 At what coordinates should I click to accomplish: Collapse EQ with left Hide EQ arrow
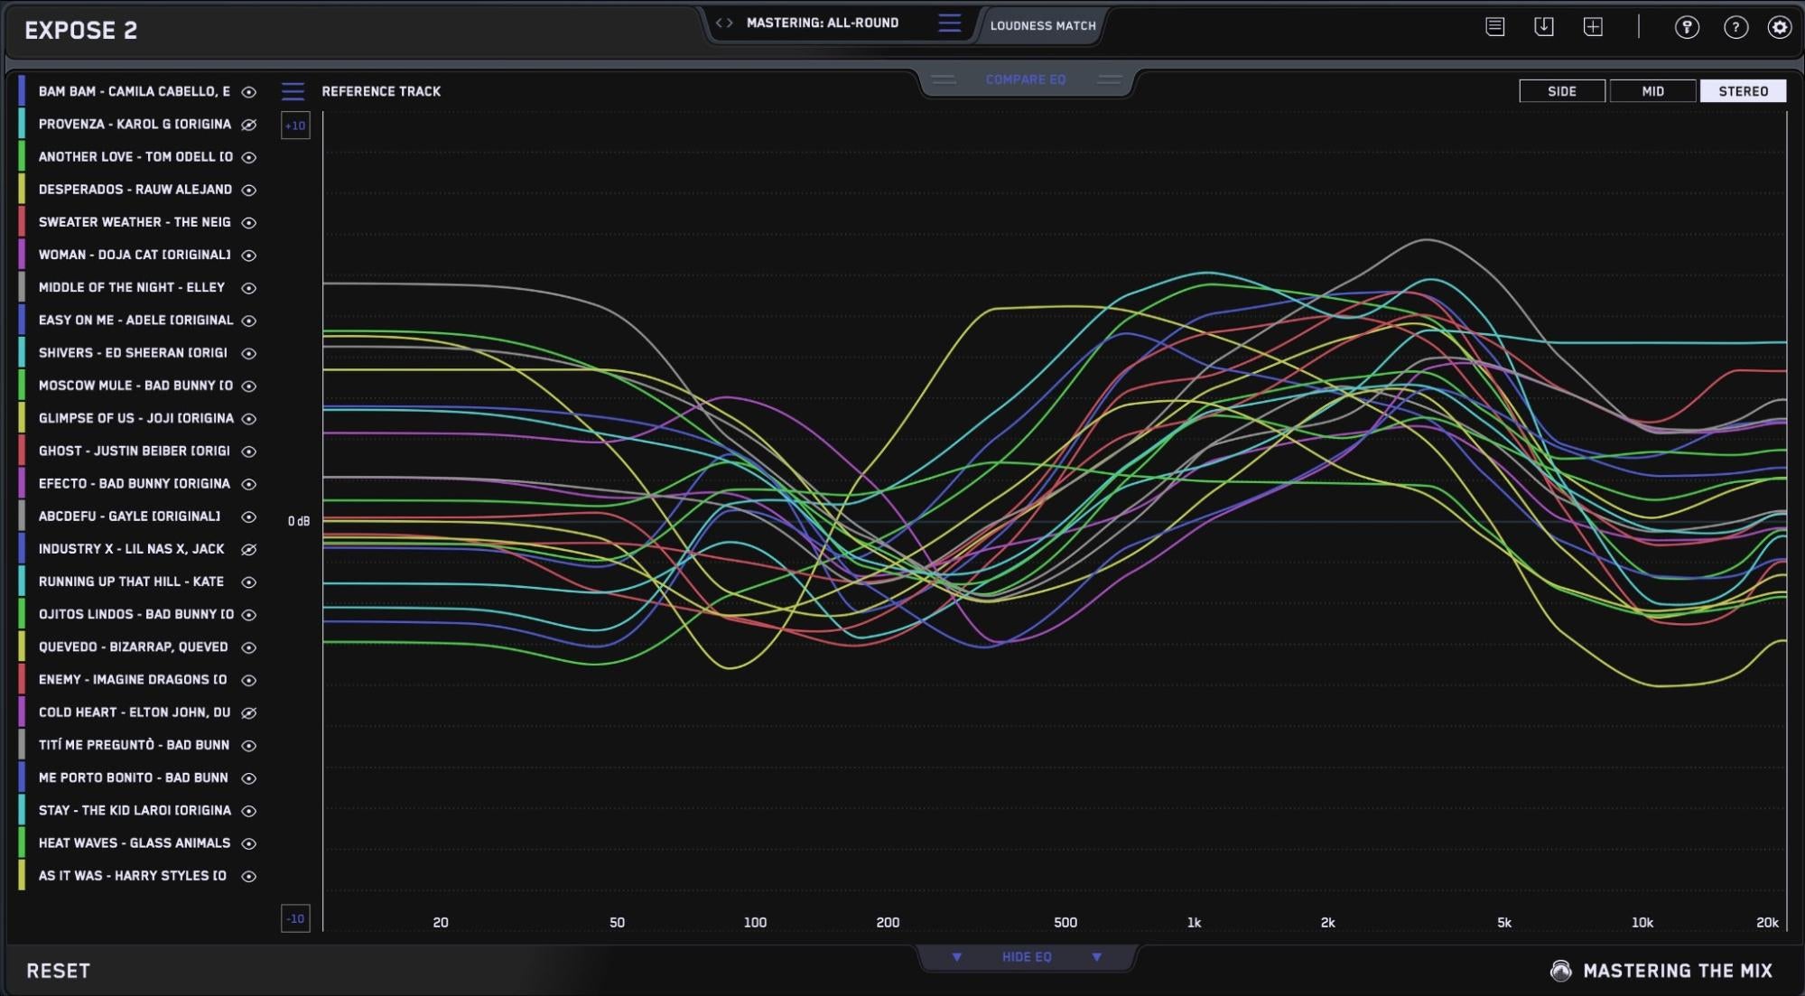[x=957, y=957]
